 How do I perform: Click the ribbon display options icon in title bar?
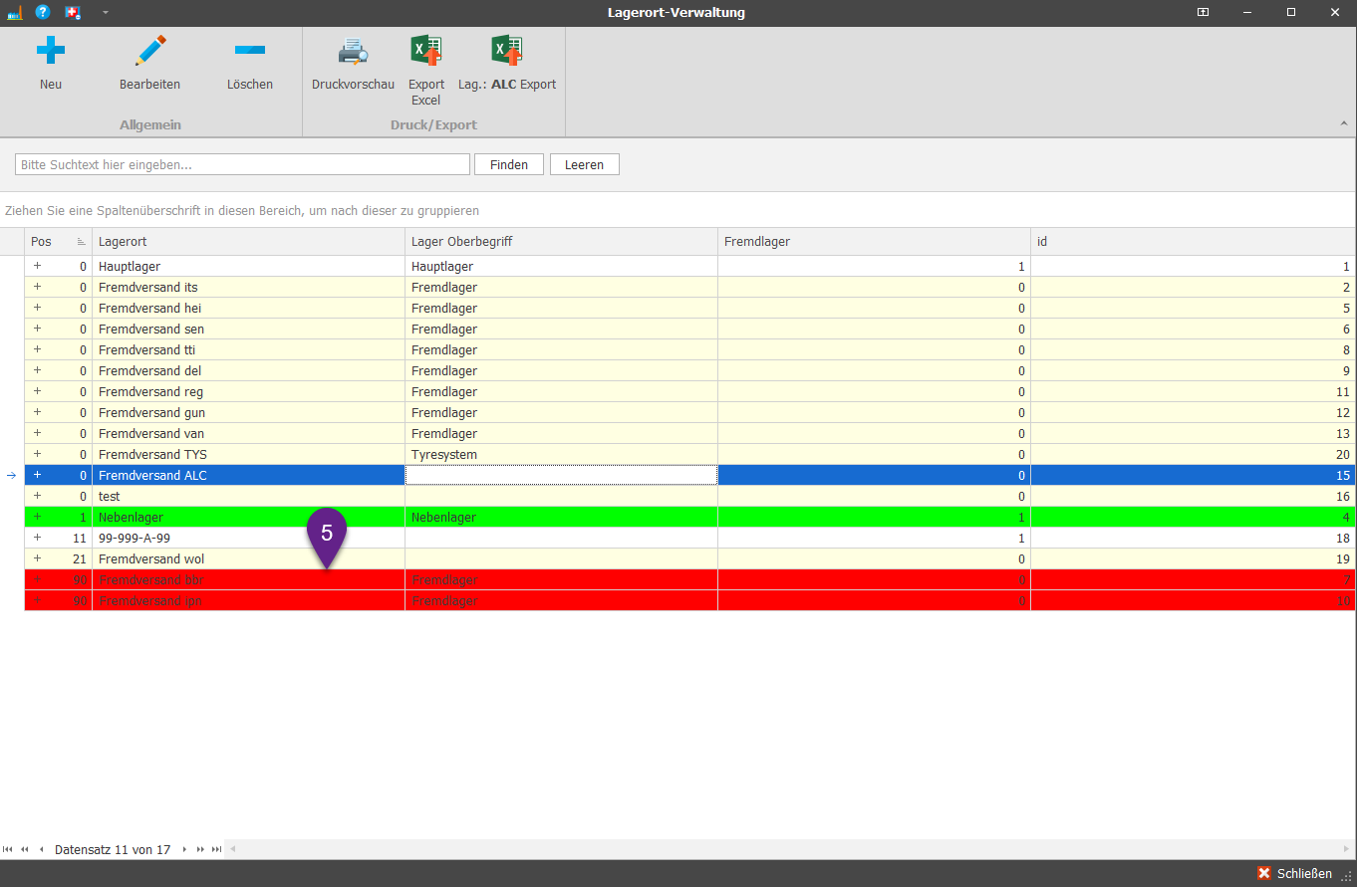1204,12
